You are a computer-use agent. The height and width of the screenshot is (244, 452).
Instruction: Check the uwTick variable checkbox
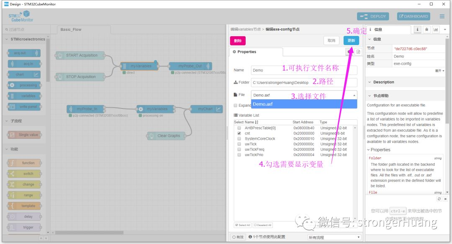[239, 144]
